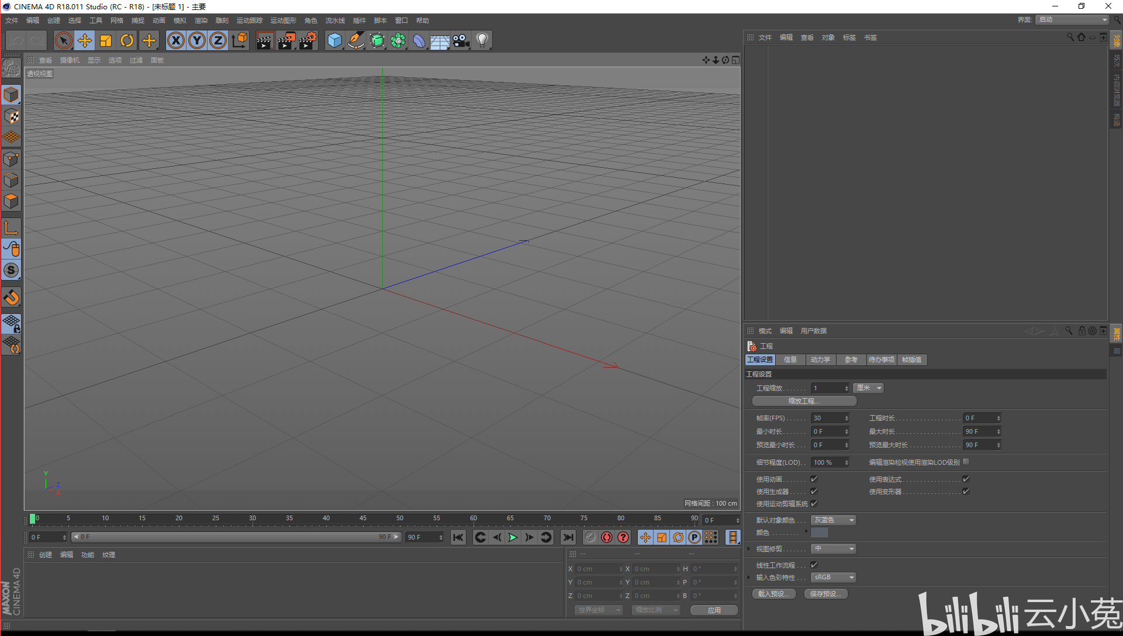Click 保存预设 button
Image resolution: width=1123 pixels, height=636 pixels.
[x=826, y=594]
